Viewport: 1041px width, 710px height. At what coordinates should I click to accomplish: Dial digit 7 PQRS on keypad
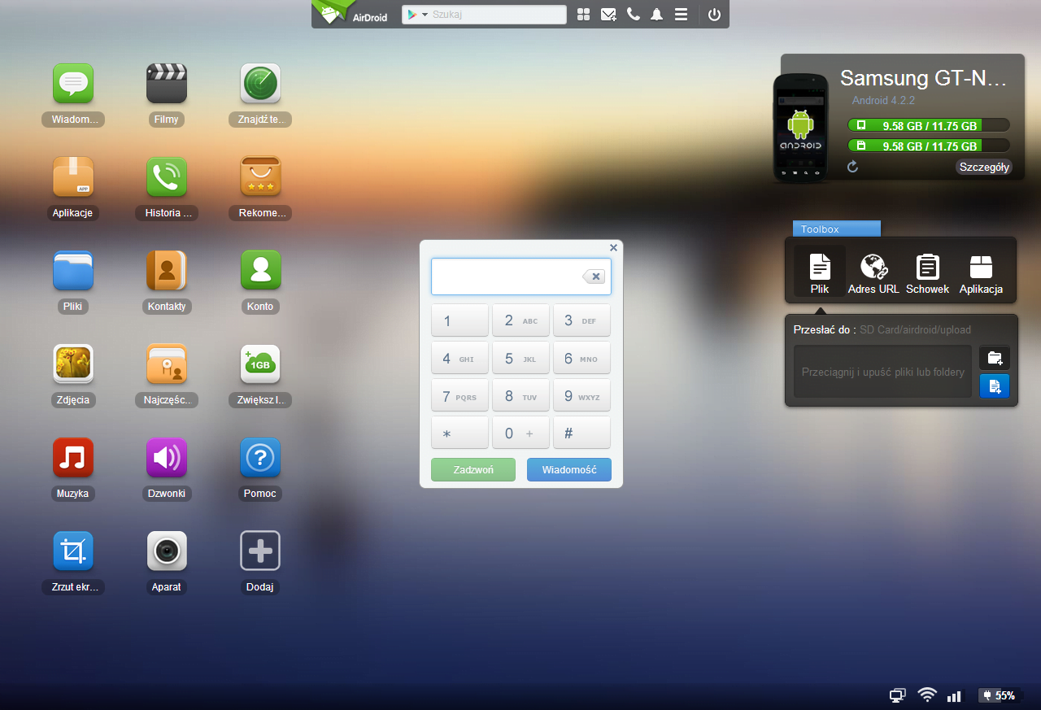tap(460, 395)
